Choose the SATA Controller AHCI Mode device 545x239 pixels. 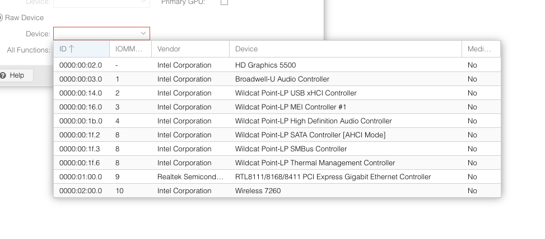(310, 135)
